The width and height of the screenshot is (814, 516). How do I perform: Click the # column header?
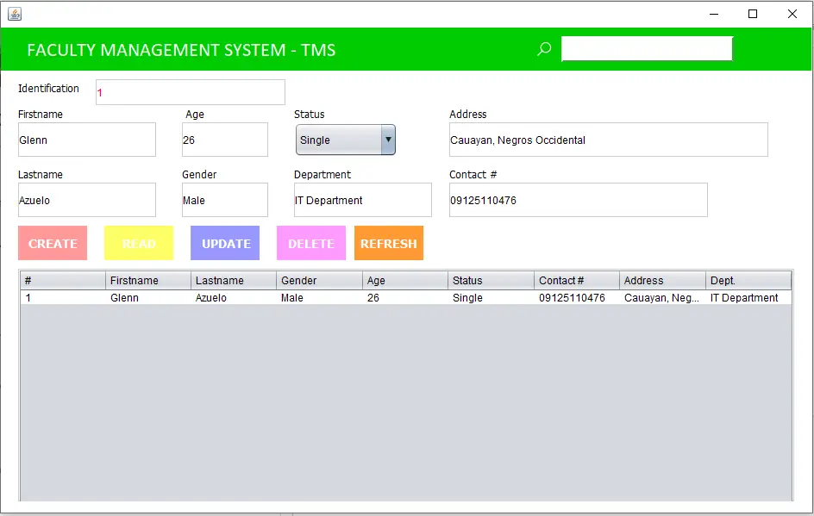63,281
